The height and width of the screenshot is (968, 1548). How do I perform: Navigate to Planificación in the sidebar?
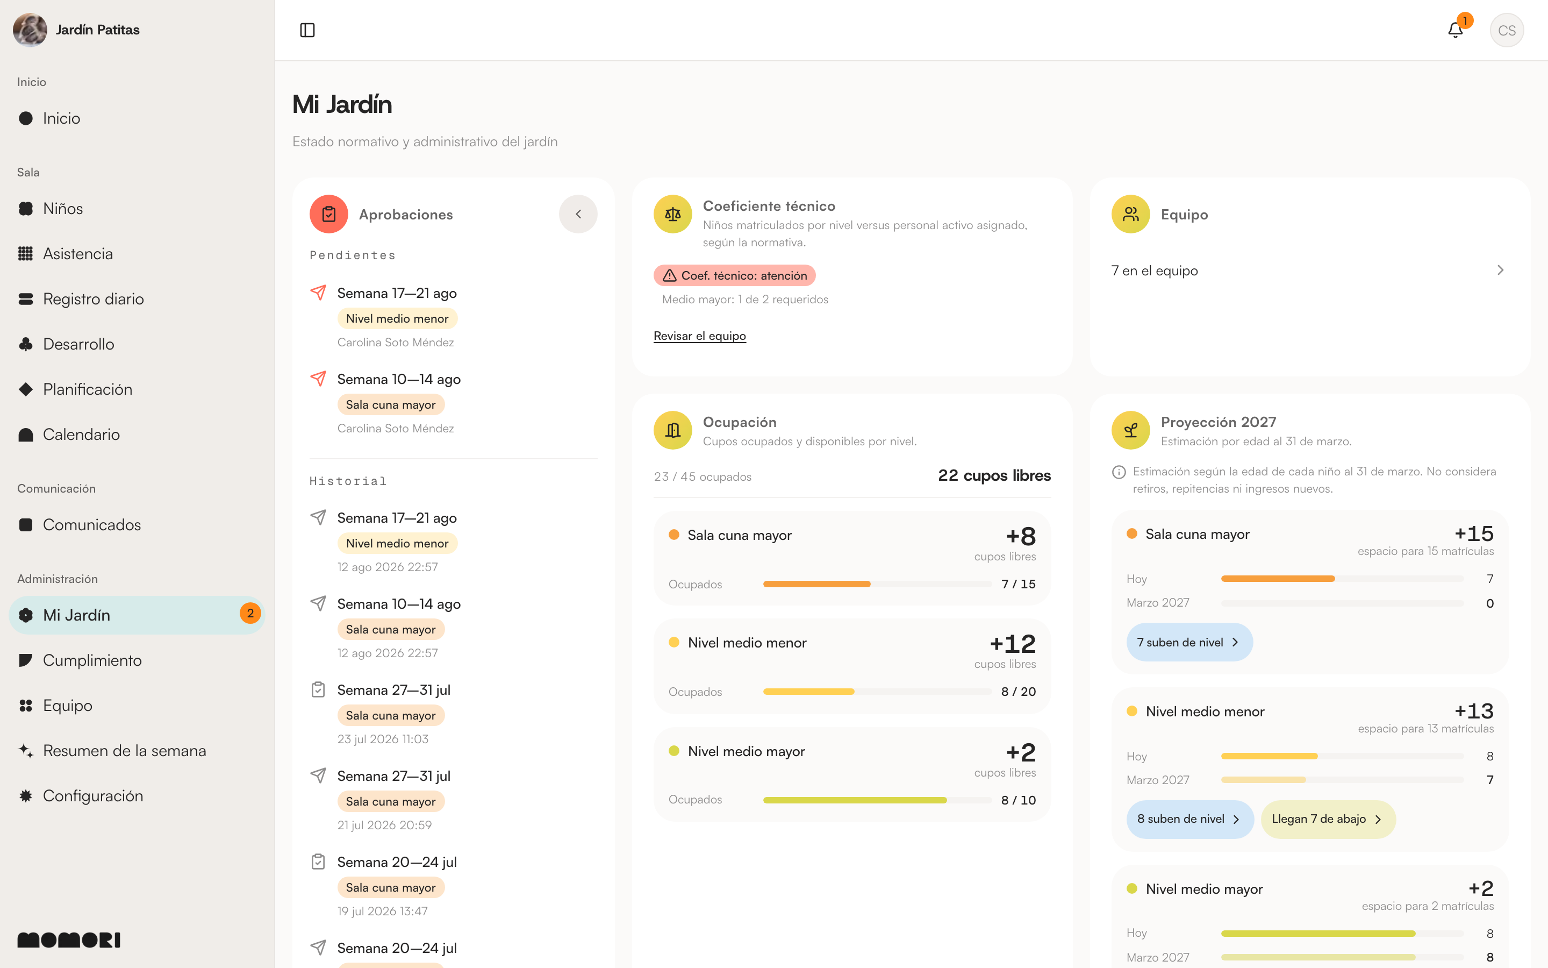(x=137, y=389)
